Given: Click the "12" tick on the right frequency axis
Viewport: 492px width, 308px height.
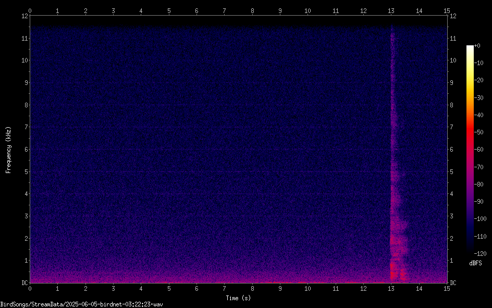Looking at the screenshot, I should (453, 16).
